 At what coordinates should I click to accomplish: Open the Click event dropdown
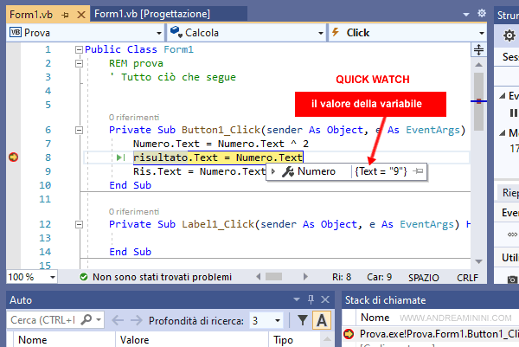click(x=407, y=33)
